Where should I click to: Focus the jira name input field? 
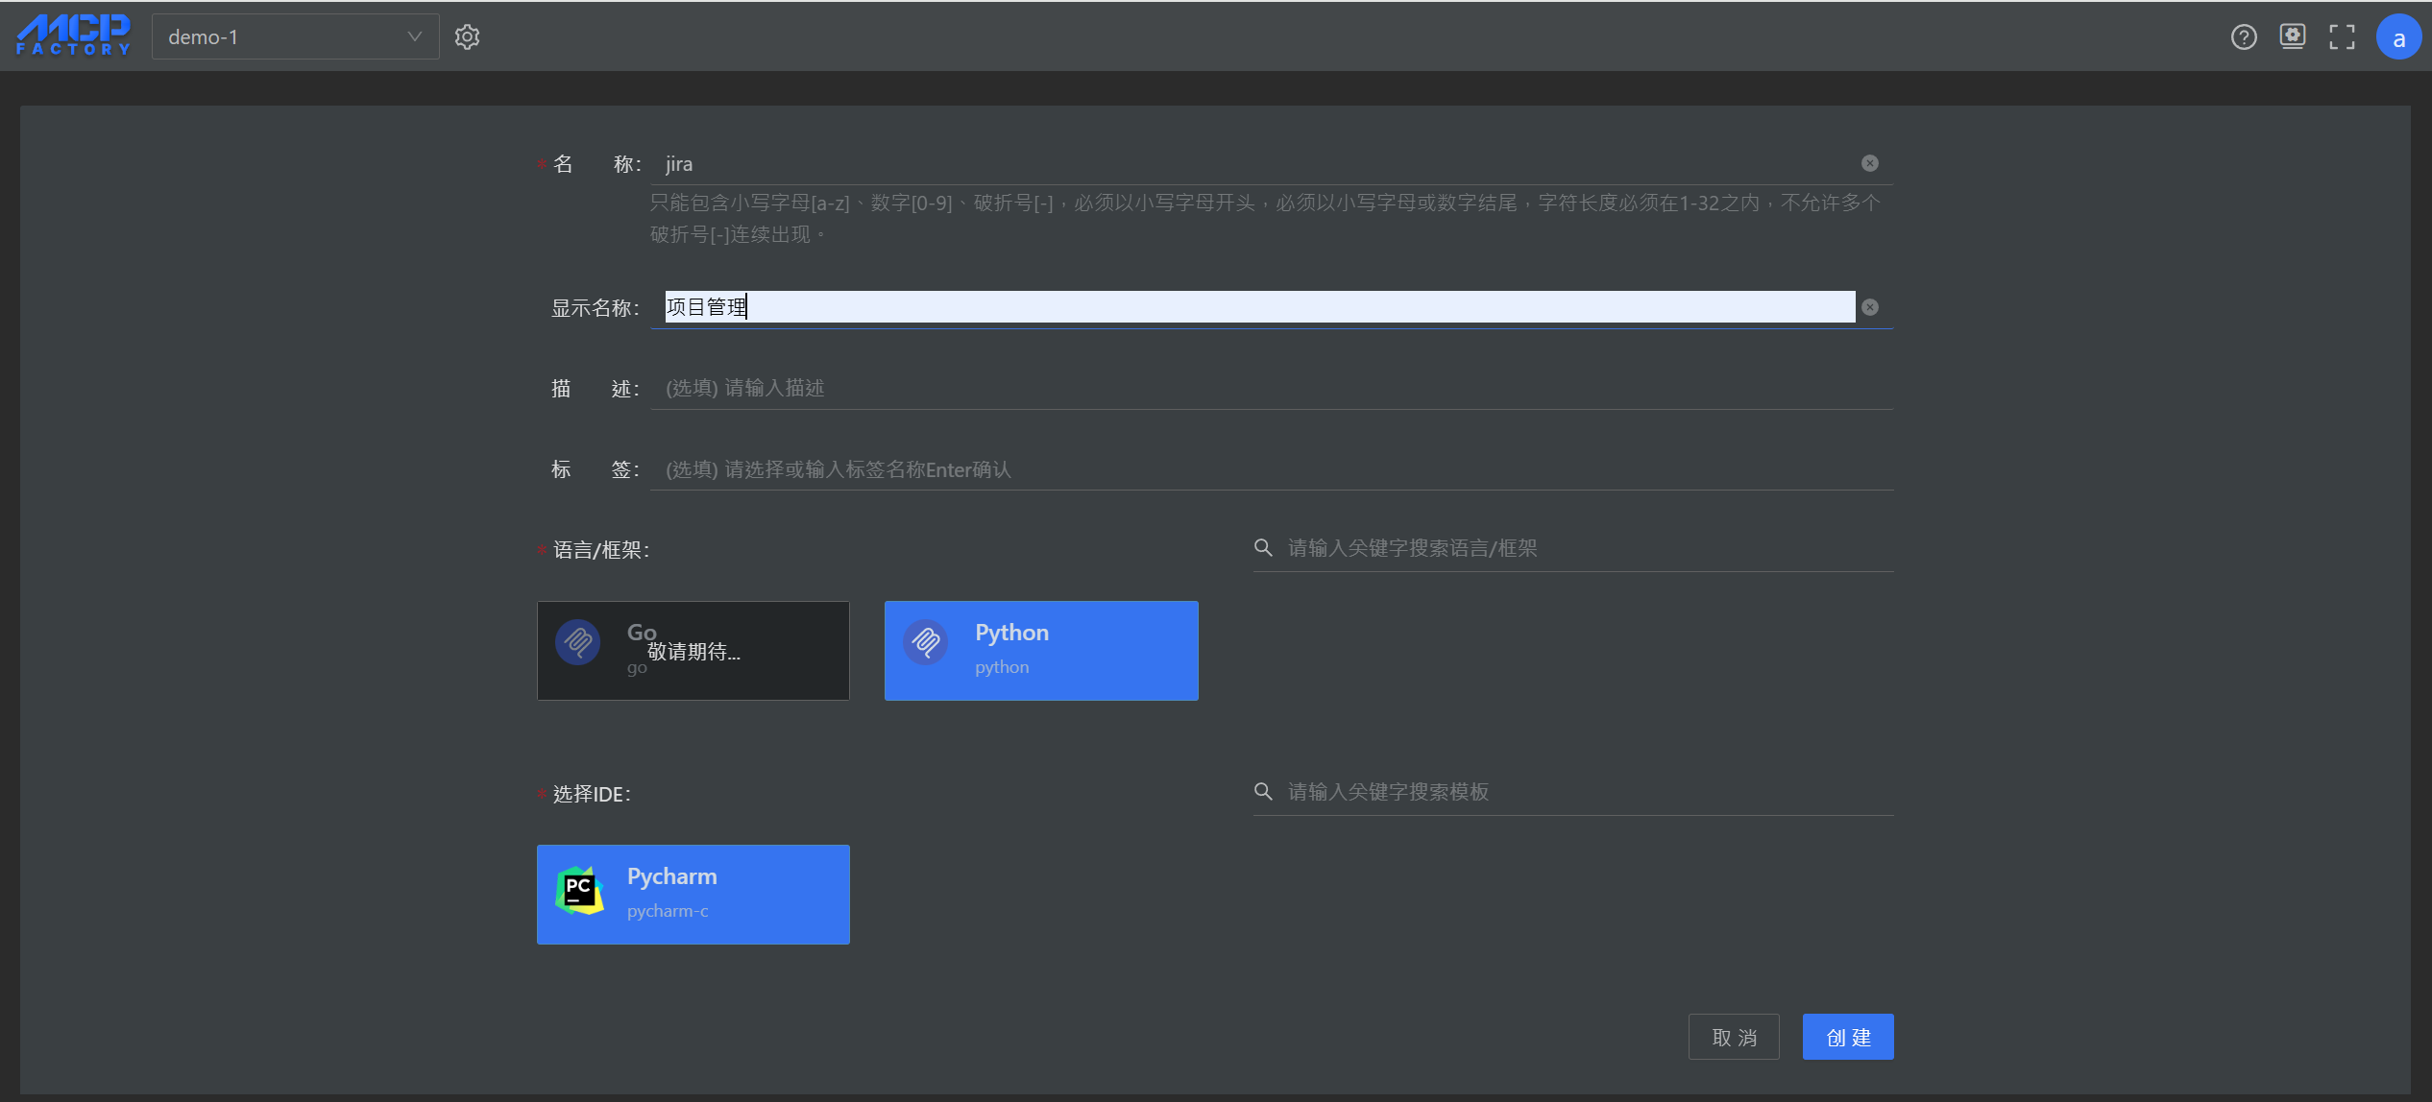click(1249, 164)
